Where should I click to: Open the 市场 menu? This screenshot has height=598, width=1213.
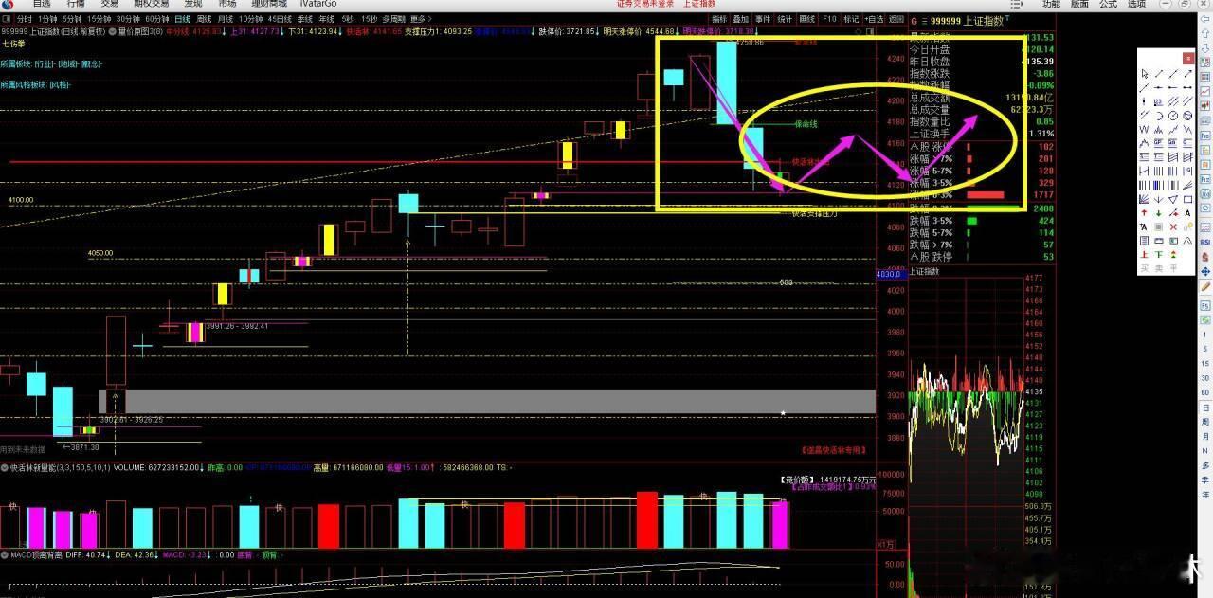pyautogui.click(x=227, y=4)
